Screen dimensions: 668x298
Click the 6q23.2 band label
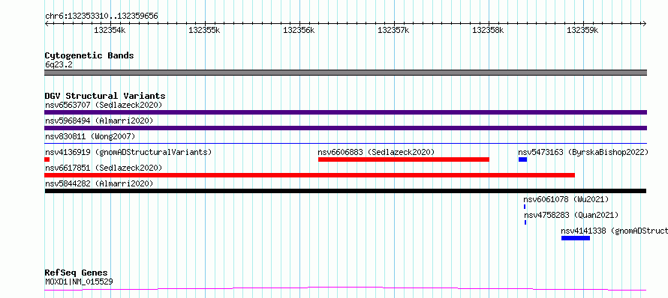[59, 65]
